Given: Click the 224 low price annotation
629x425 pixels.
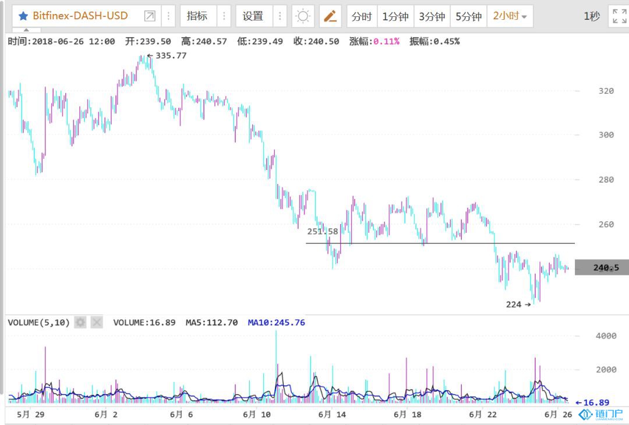Looking at the screenshot, I should (518, 304).
